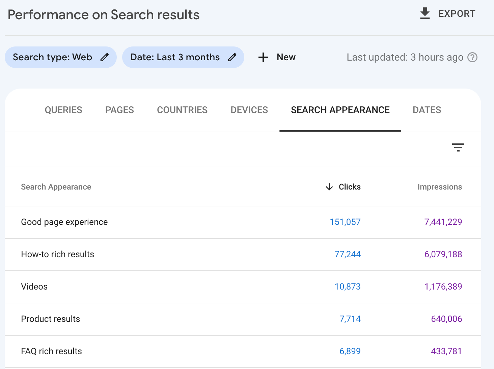Open the Devices tab
Viewport: 494px width, 369px height.
[x=249, y=110]
